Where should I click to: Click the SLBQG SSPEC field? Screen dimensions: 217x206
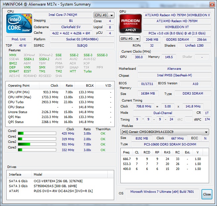pos(82,46)
